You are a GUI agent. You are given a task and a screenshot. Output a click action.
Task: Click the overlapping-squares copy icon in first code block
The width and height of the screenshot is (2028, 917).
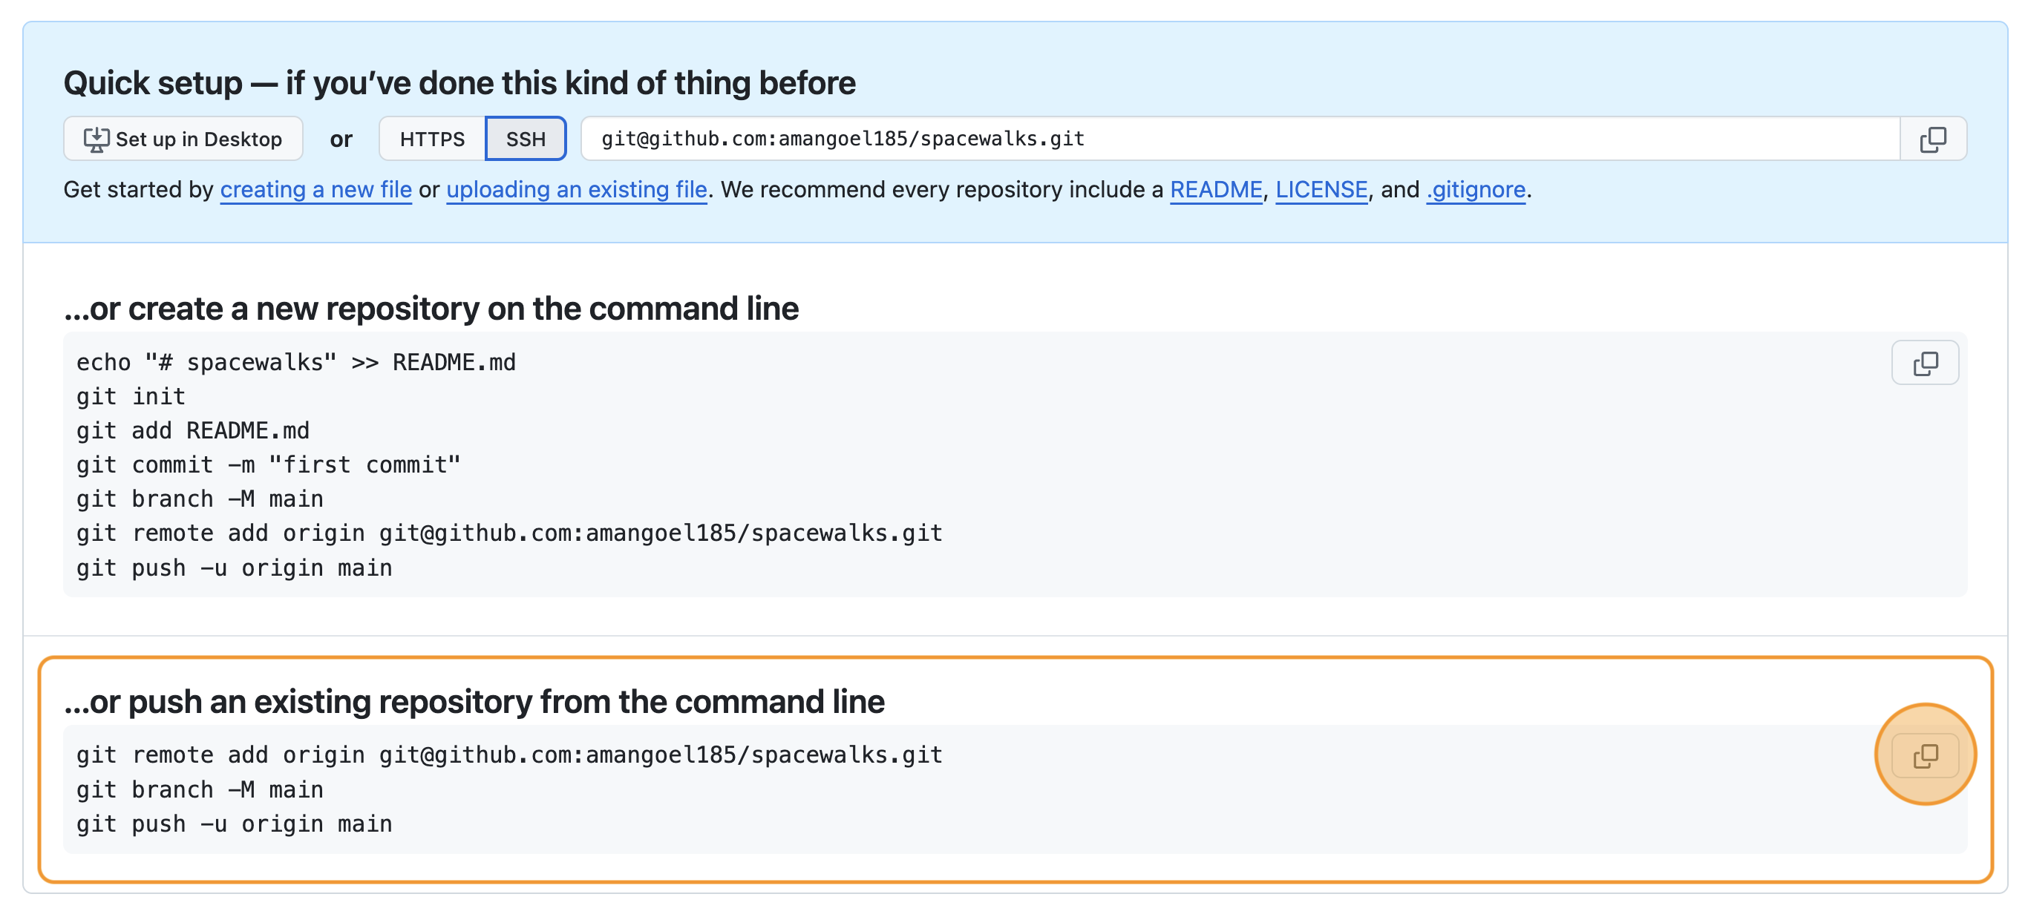1926,362
